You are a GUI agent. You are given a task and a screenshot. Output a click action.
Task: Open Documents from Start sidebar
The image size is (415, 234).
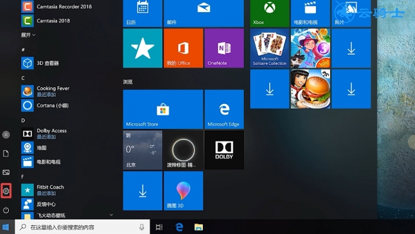pyautogui.click(x=6, y=154)
